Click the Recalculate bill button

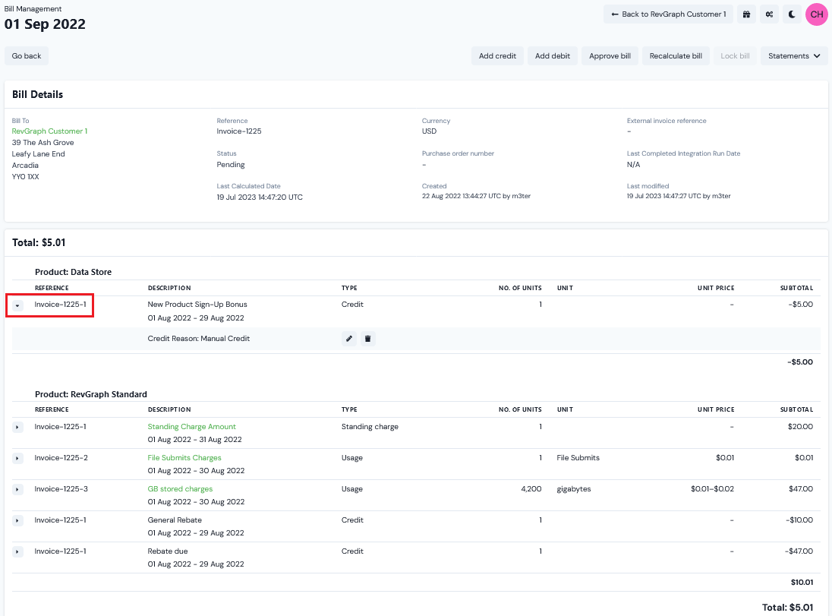tap(676, 55)
